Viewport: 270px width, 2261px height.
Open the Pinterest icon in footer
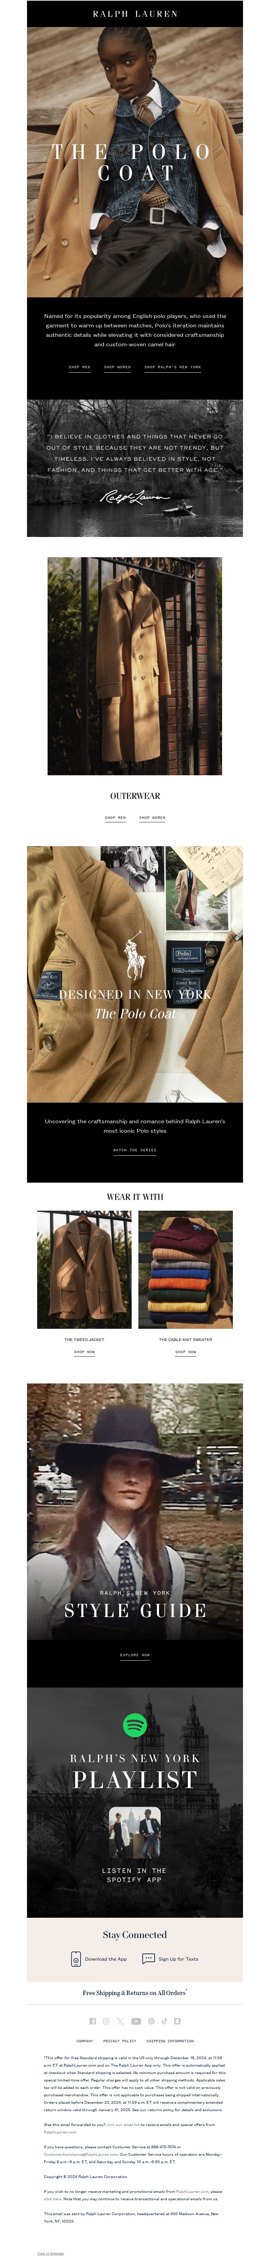pos(151,2021)
